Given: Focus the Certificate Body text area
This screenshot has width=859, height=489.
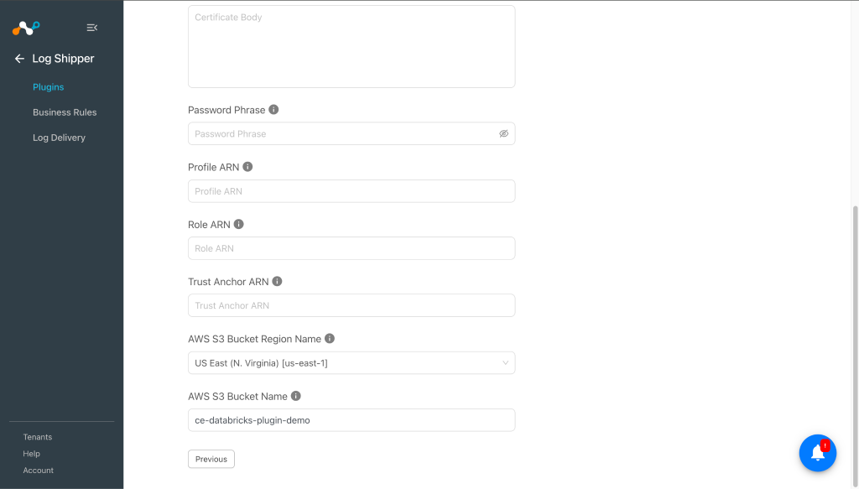Looking at the screenshot, I should pos(351,46).
